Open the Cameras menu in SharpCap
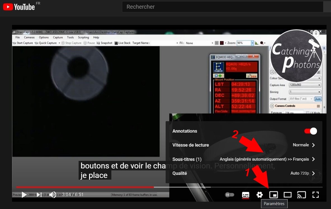This screenshot has width=331, height=209. point(29,37)
